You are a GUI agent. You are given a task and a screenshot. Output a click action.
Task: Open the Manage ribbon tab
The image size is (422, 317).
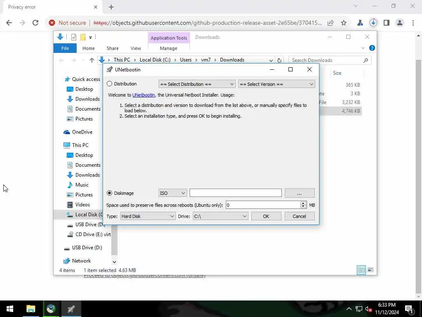click(169, 48)
